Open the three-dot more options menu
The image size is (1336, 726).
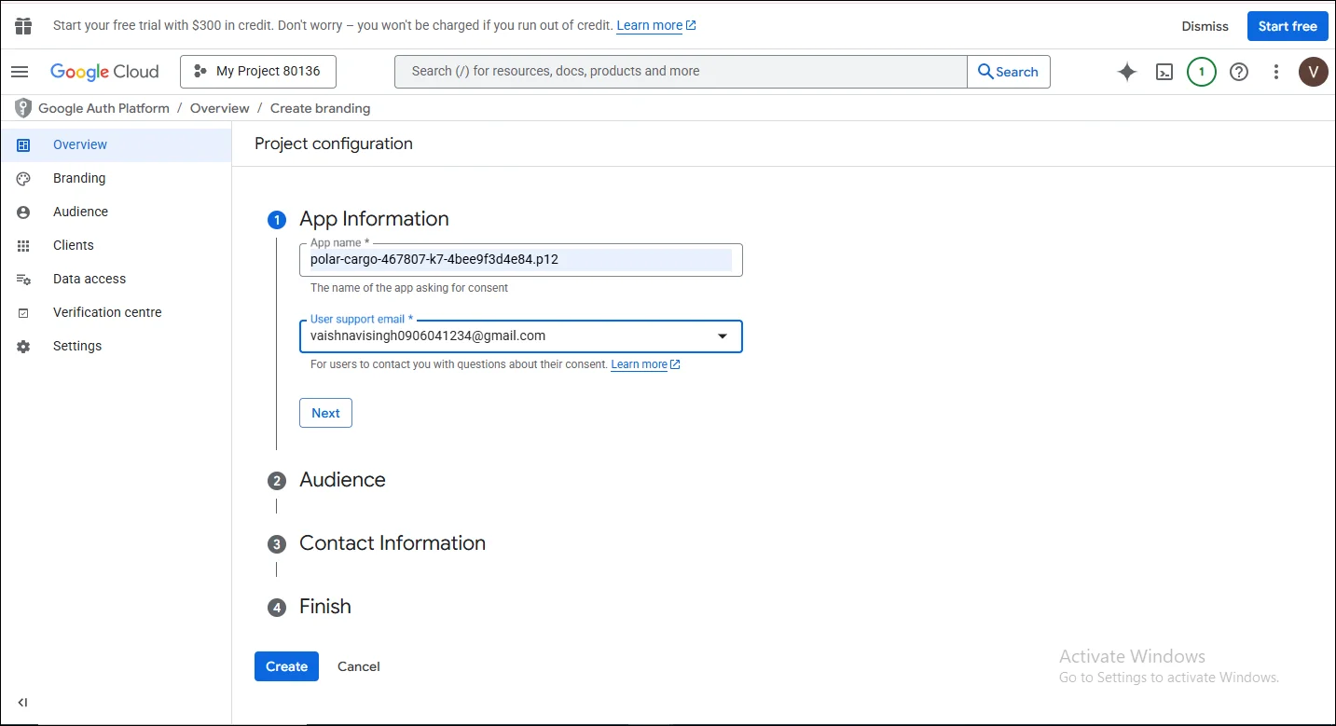pos(1276,72)
